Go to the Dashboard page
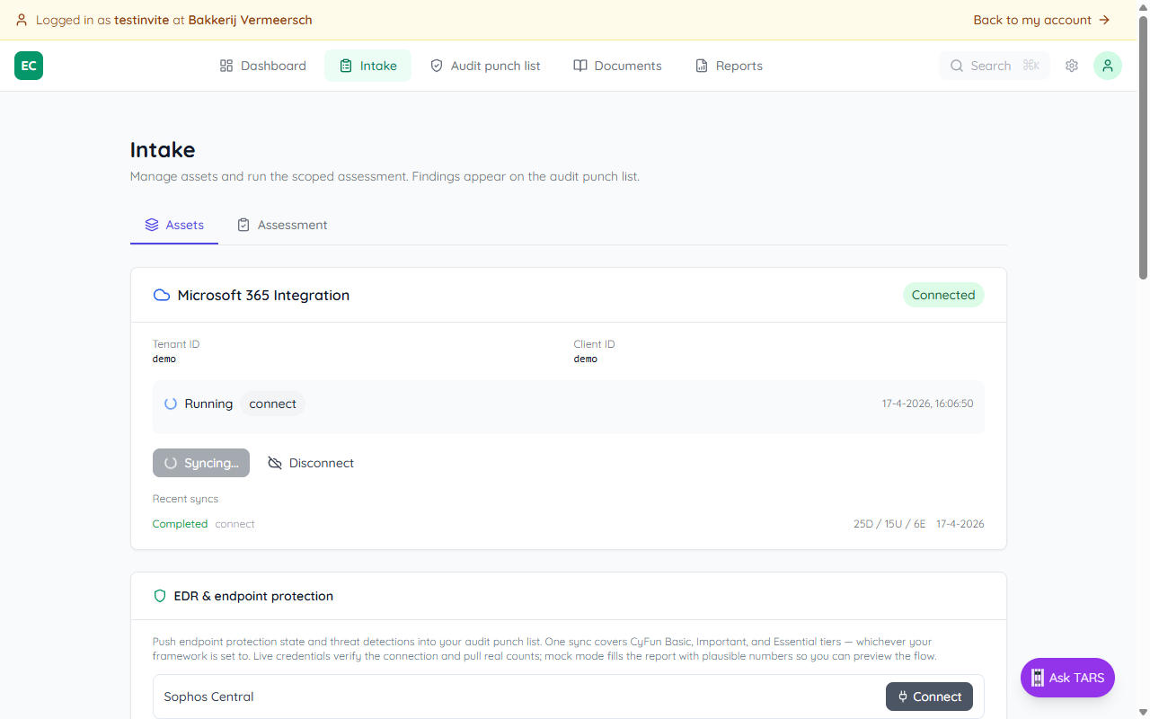The image size is (1150, 719). (263, 66)
